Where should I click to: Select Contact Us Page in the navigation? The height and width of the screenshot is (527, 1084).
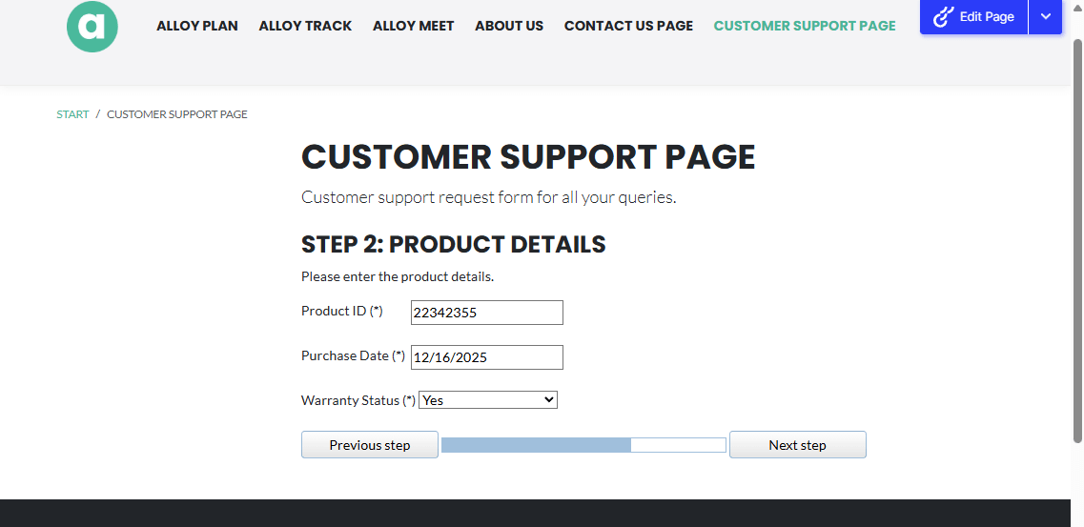(x=628, y=26)
